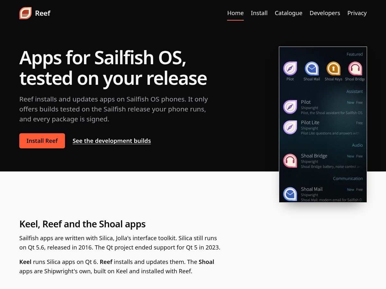Click the Pilot row icon under Assistant
386x289 pixels.
(290, 107)
